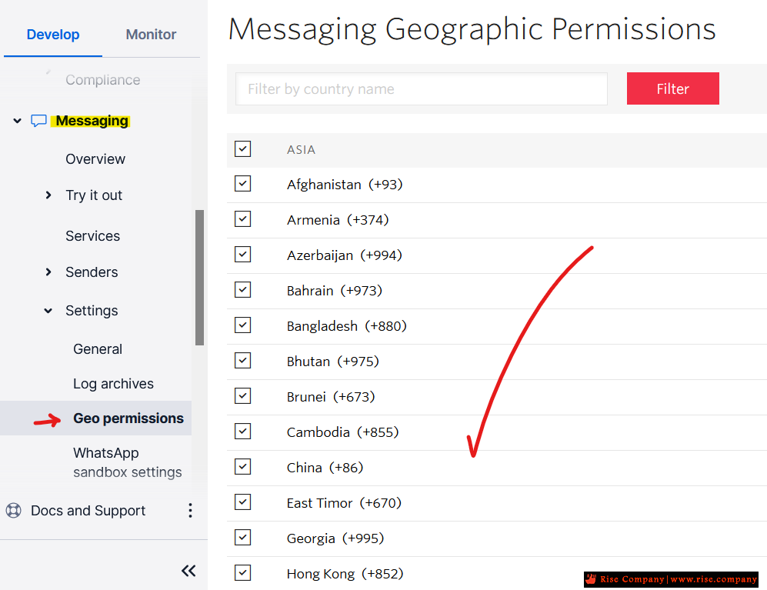Click the sidebar vertical scrollbar thumb

coord(200,277)
